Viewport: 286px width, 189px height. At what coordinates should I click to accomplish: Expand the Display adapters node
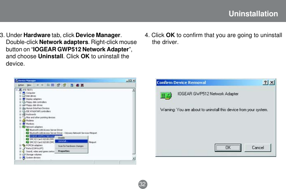click(20, 99)
